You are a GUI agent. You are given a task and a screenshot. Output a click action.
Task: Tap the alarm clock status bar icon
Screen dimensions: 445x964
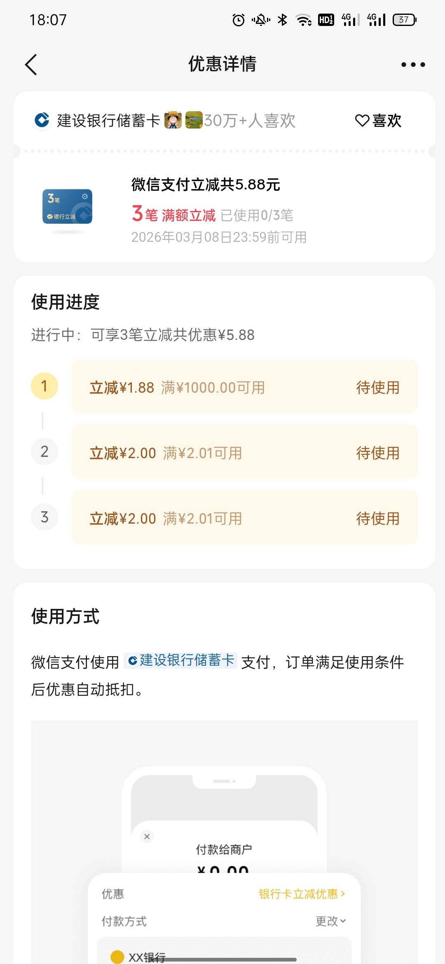coord(238,20)
